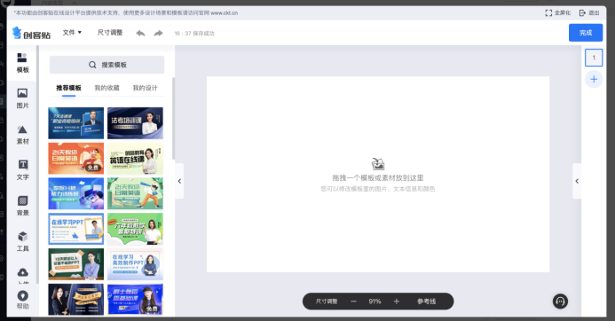The height and width of the screenshot is (321, 615).
Task: Select the 在线学习 高效制作PPT template
Action: [135, 264]
